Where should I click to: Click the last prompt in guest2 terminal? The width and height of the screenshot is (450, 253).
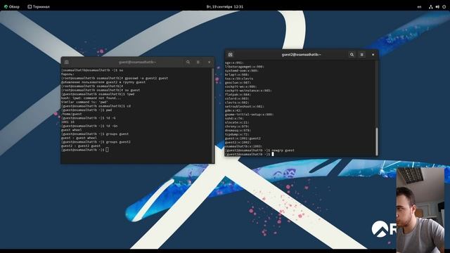click(250, 154)
